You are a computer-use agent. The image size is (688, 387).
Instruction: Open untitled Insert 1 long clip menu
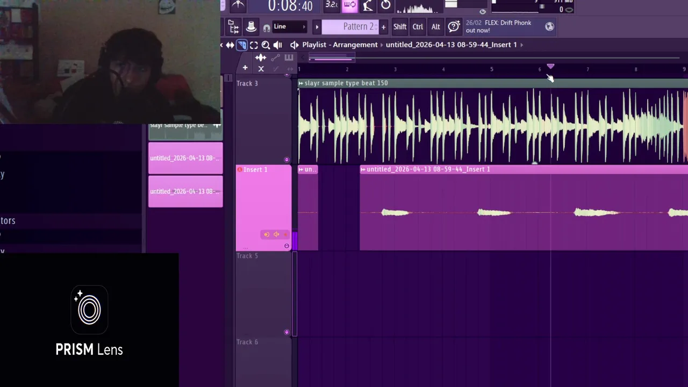tap(363, 170)
